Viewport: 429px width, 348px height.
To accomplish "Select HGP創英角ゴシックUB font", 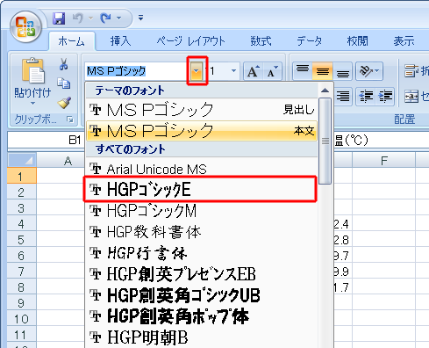I will coord(202,295).
